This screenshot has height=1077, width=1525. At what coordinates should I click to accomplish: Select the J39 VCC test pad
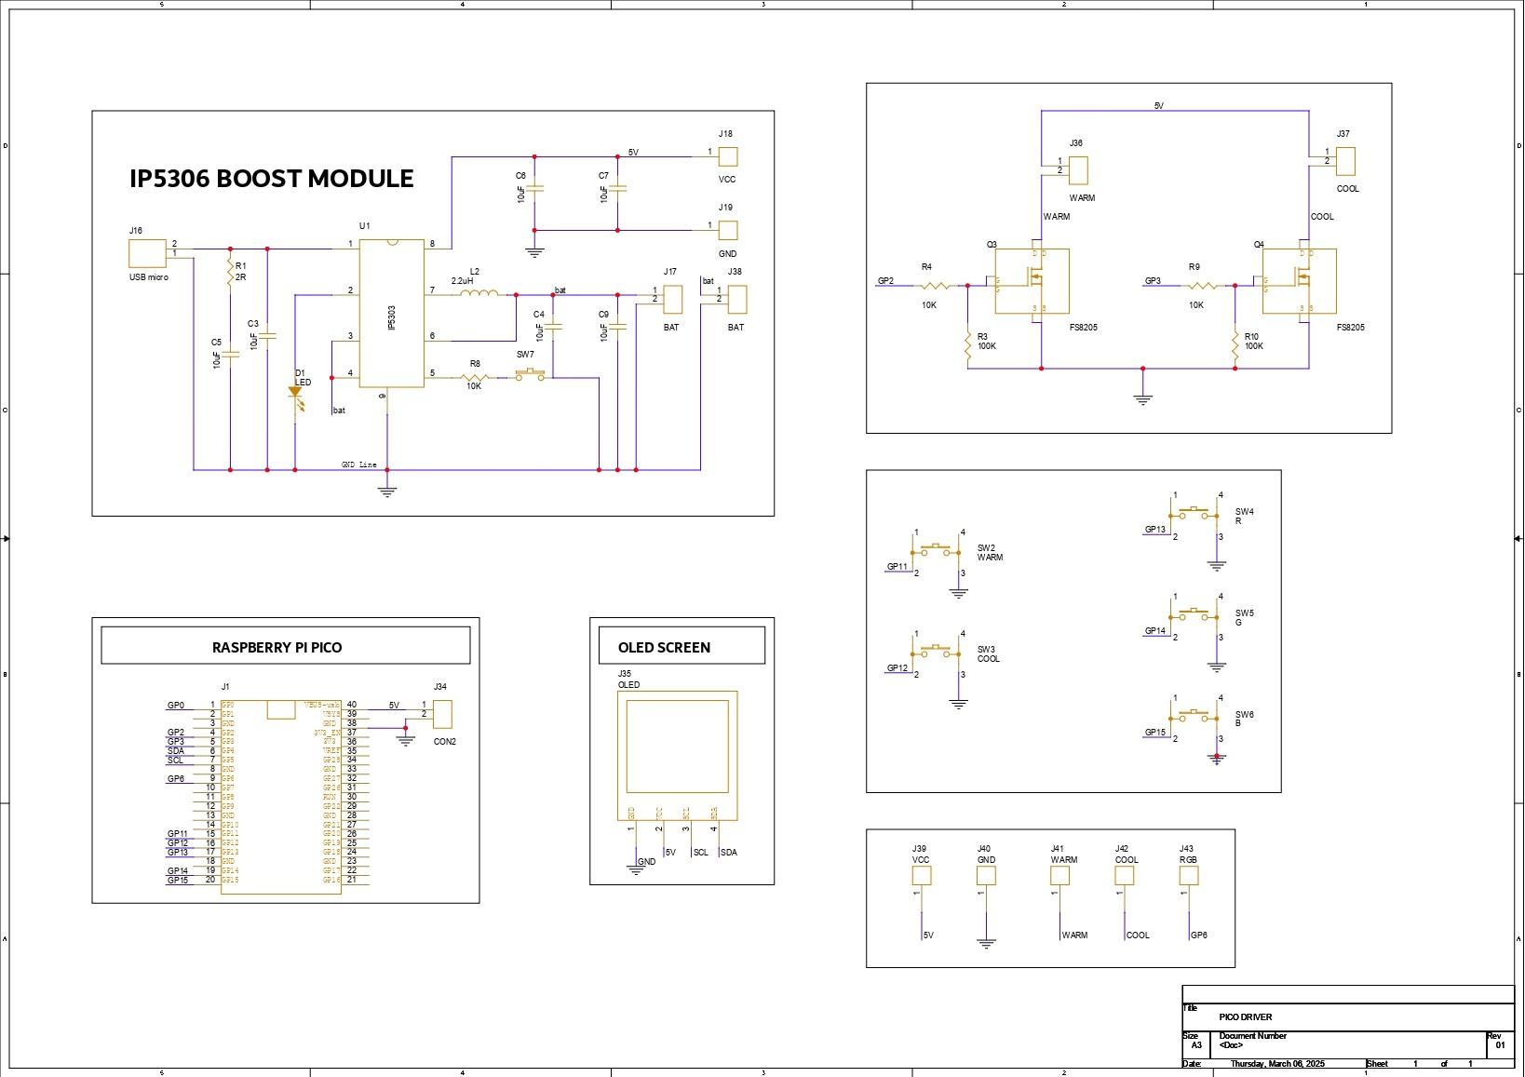click(x=921, y=875)
